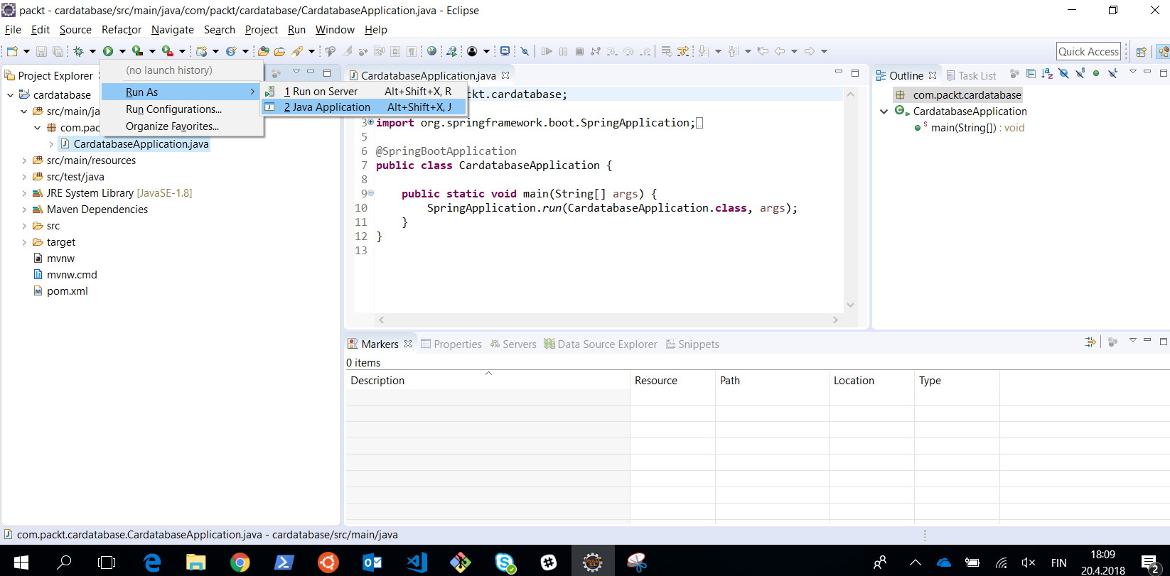The height and width of the screenshot is (576, 1170).
Task: Open the Refactor menu
Action: 122,30
